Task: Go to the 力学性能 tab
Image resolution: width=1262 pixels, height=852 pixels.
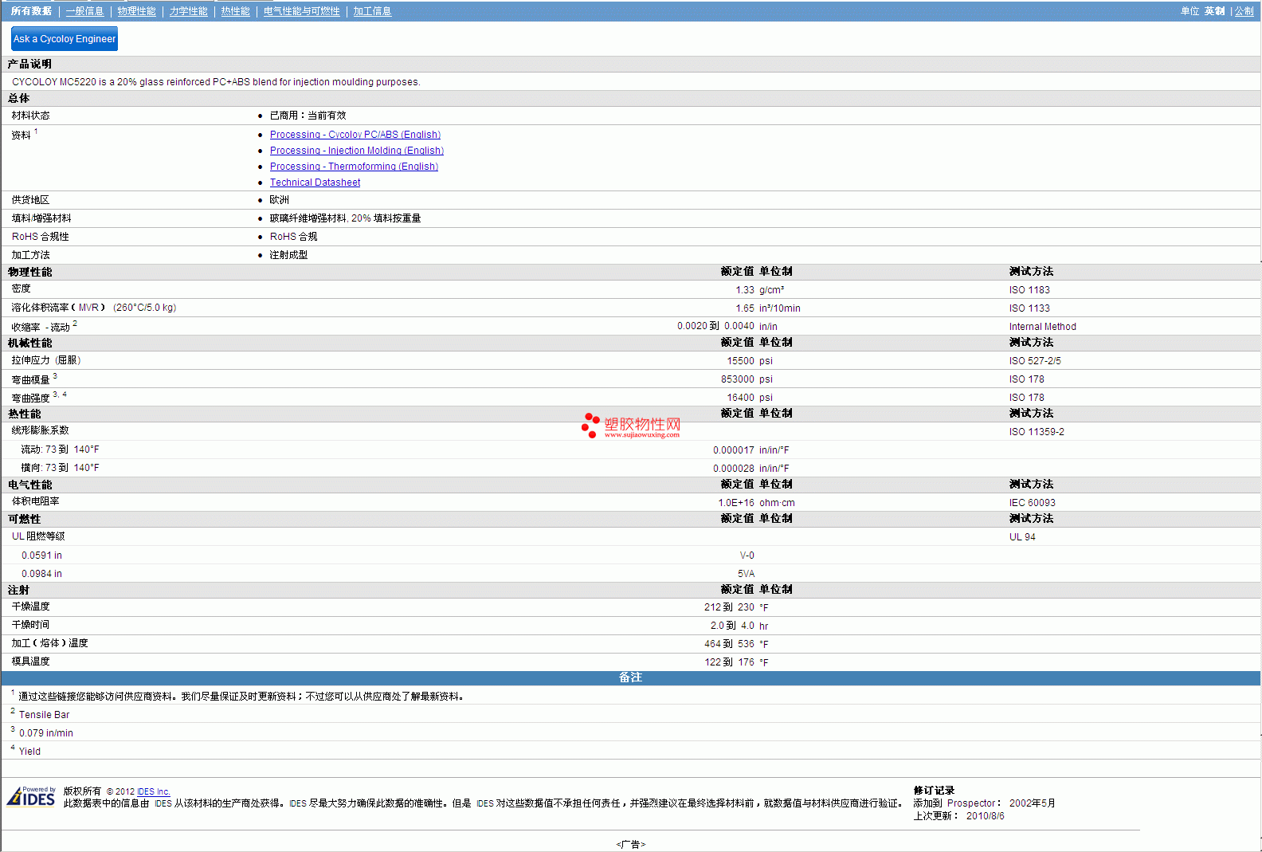Action: pos(188,11)
